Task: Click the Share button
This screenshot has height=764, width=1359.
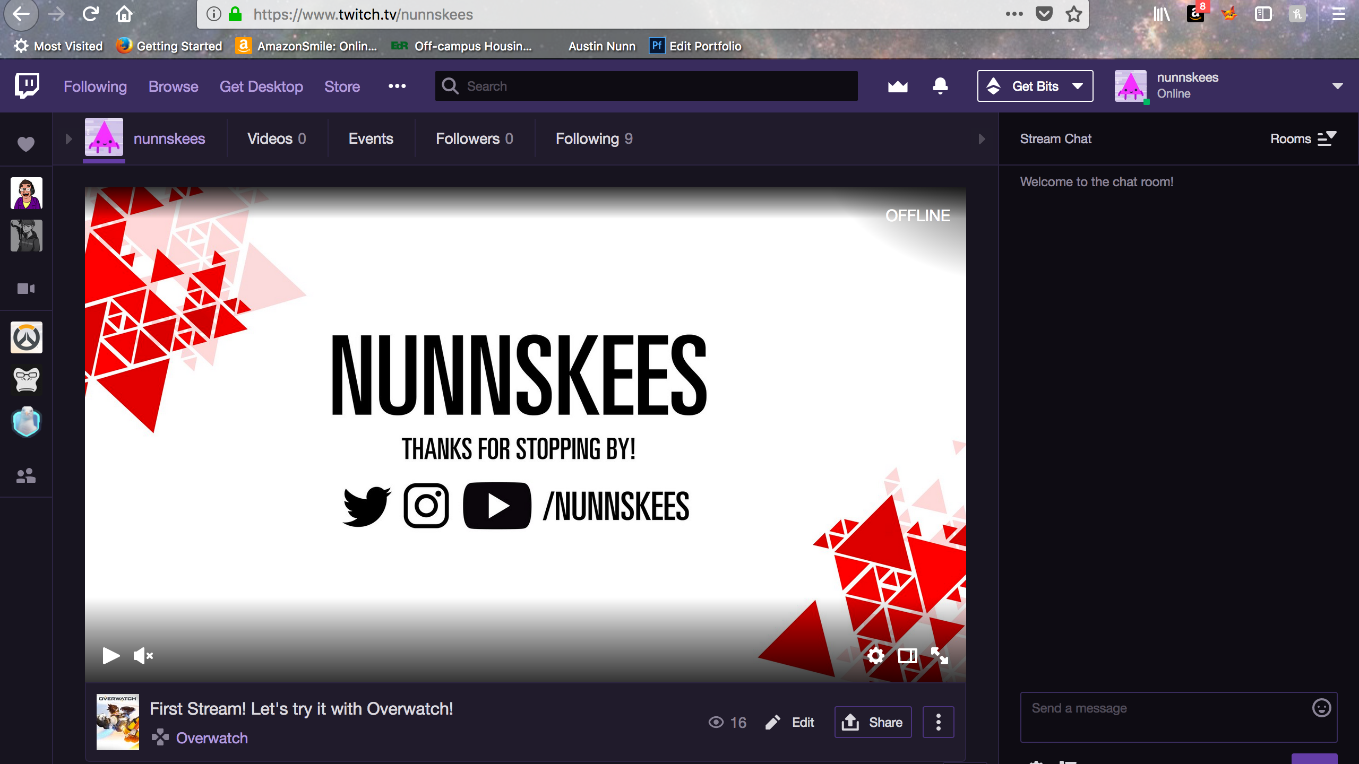Action: point(873,722)
